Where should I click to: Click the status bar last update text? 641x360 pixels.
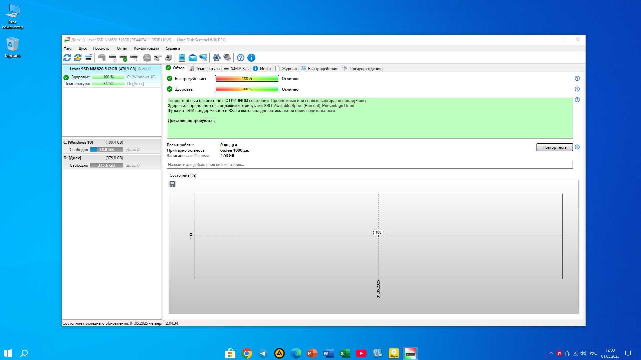tap(120, 323)
